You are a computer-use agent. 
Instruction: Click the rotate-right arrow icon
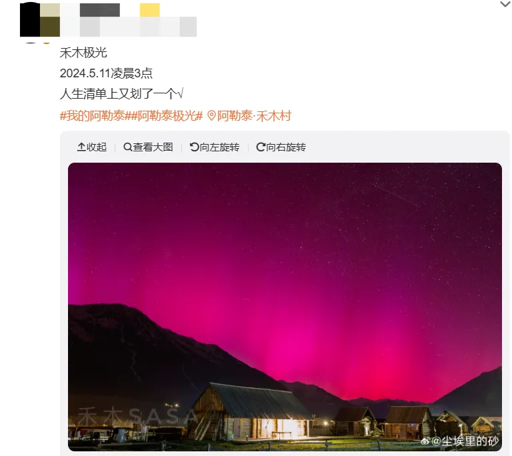click(x=261, y=147)
